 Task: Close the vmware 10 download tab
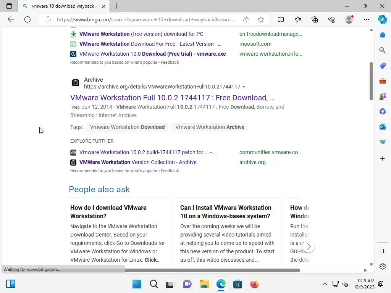[104, 6]
